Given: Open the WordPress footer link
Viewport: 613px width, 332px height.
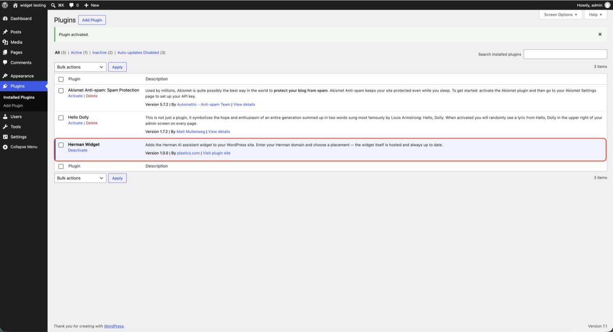Looking at the screenshot, I should pos(114,326).
